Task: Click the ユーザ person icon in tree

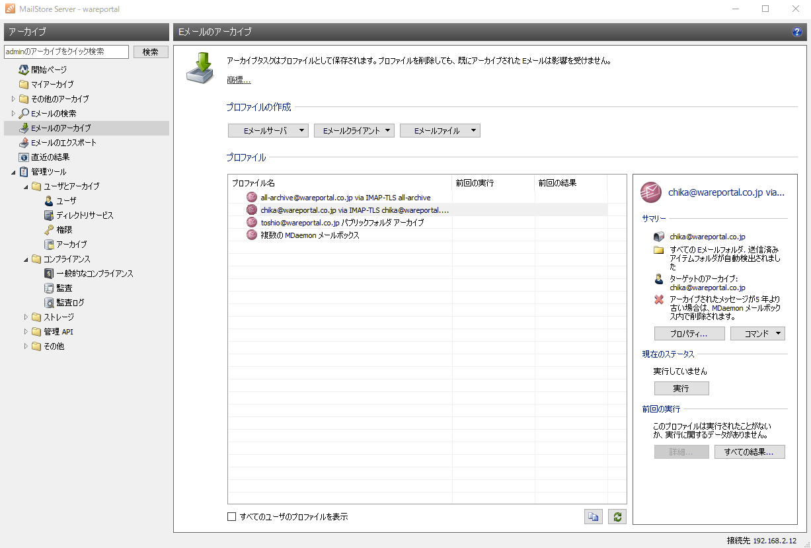Action: (x=49, y=201)
